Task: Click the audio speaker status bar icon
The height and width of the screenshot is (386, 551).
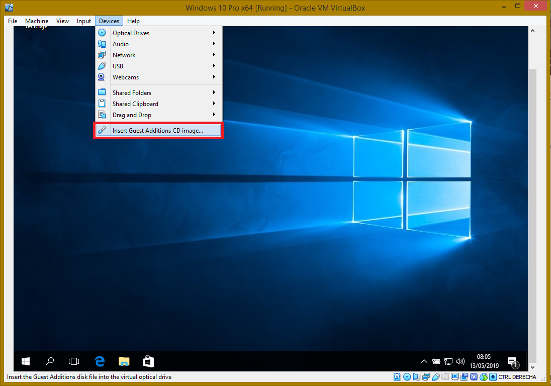Action: (416, 377)
